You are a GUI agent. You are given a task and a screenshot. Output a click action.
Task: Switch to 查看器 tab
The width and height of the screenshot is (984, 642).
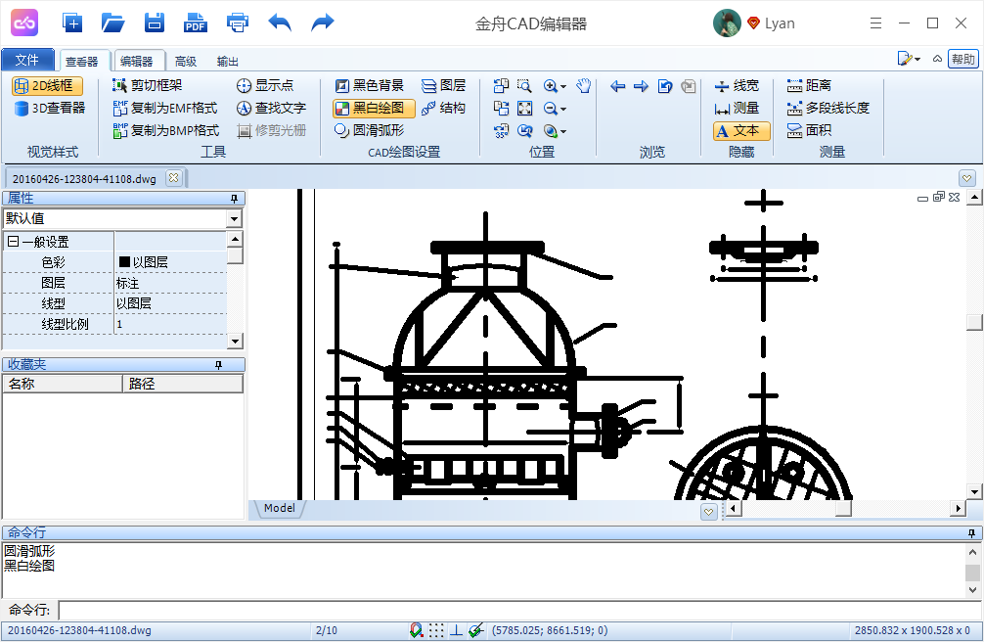click(82, 61)
